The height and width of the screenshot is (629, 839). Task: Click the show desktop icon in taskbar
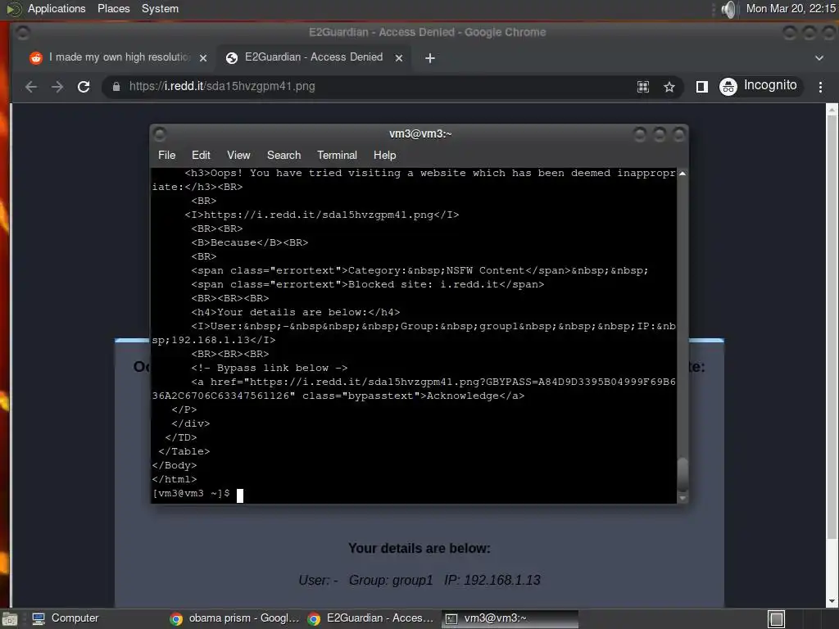tap(9, 619)
